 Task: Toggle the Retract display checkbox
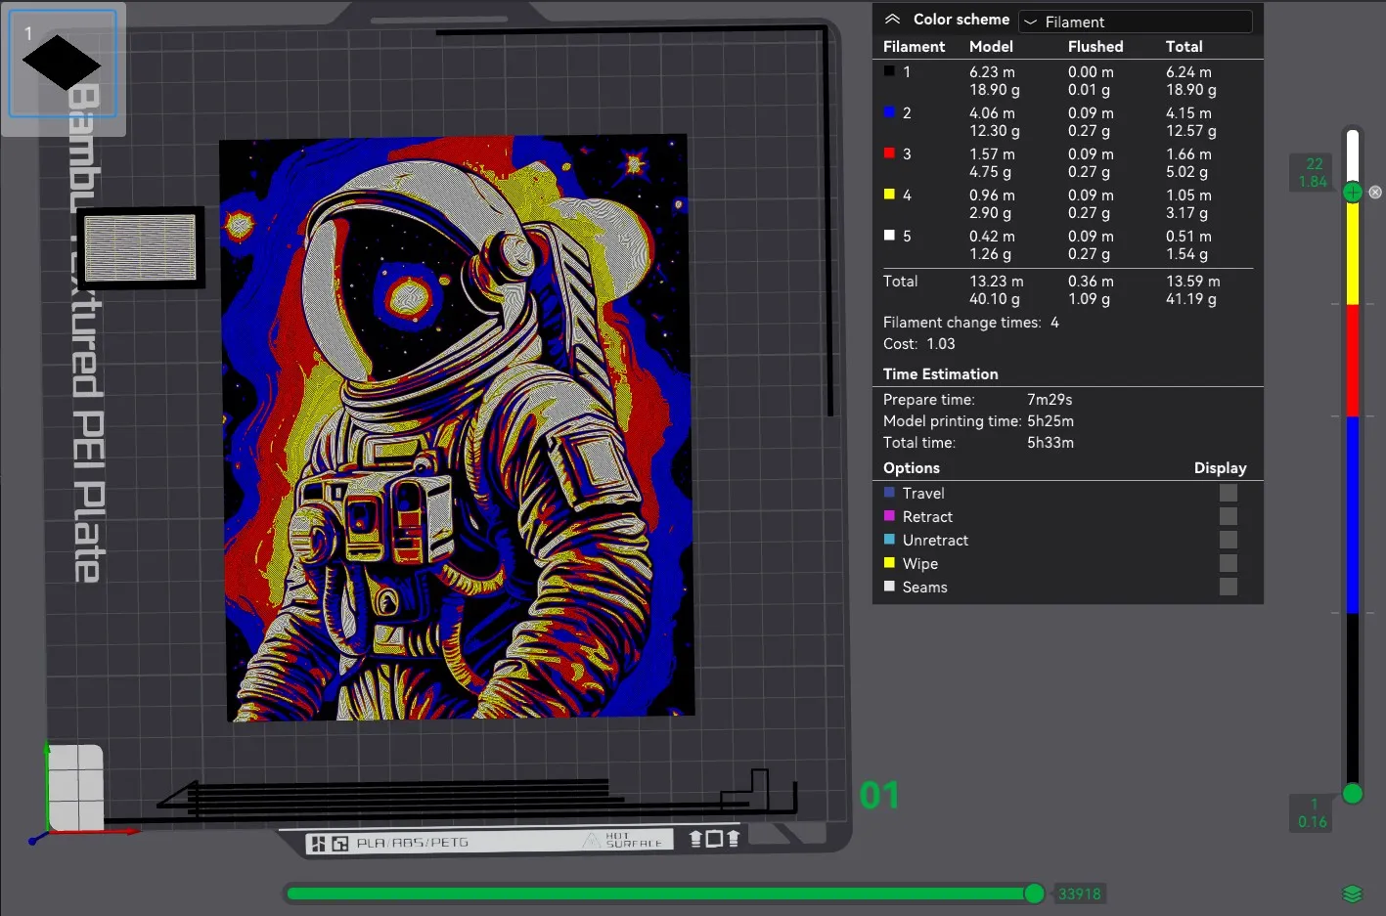(1228, 517)
